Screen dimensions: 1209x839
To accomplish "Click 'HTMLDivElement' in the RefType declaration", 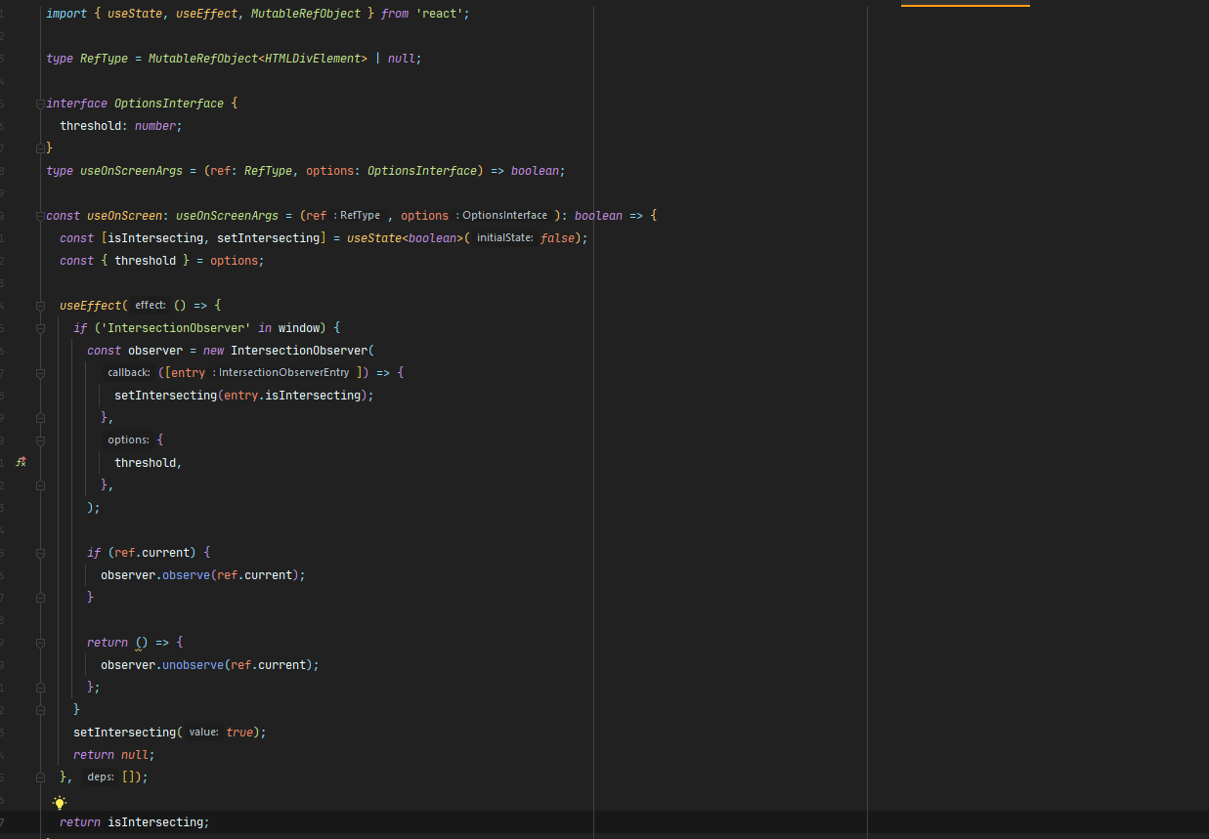I will pos(313,59).
